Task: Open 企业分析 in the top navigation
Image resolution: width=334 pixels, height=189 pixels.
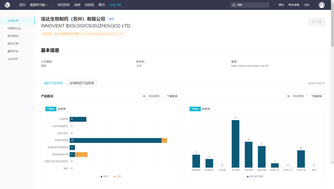Action: point(115,5)
